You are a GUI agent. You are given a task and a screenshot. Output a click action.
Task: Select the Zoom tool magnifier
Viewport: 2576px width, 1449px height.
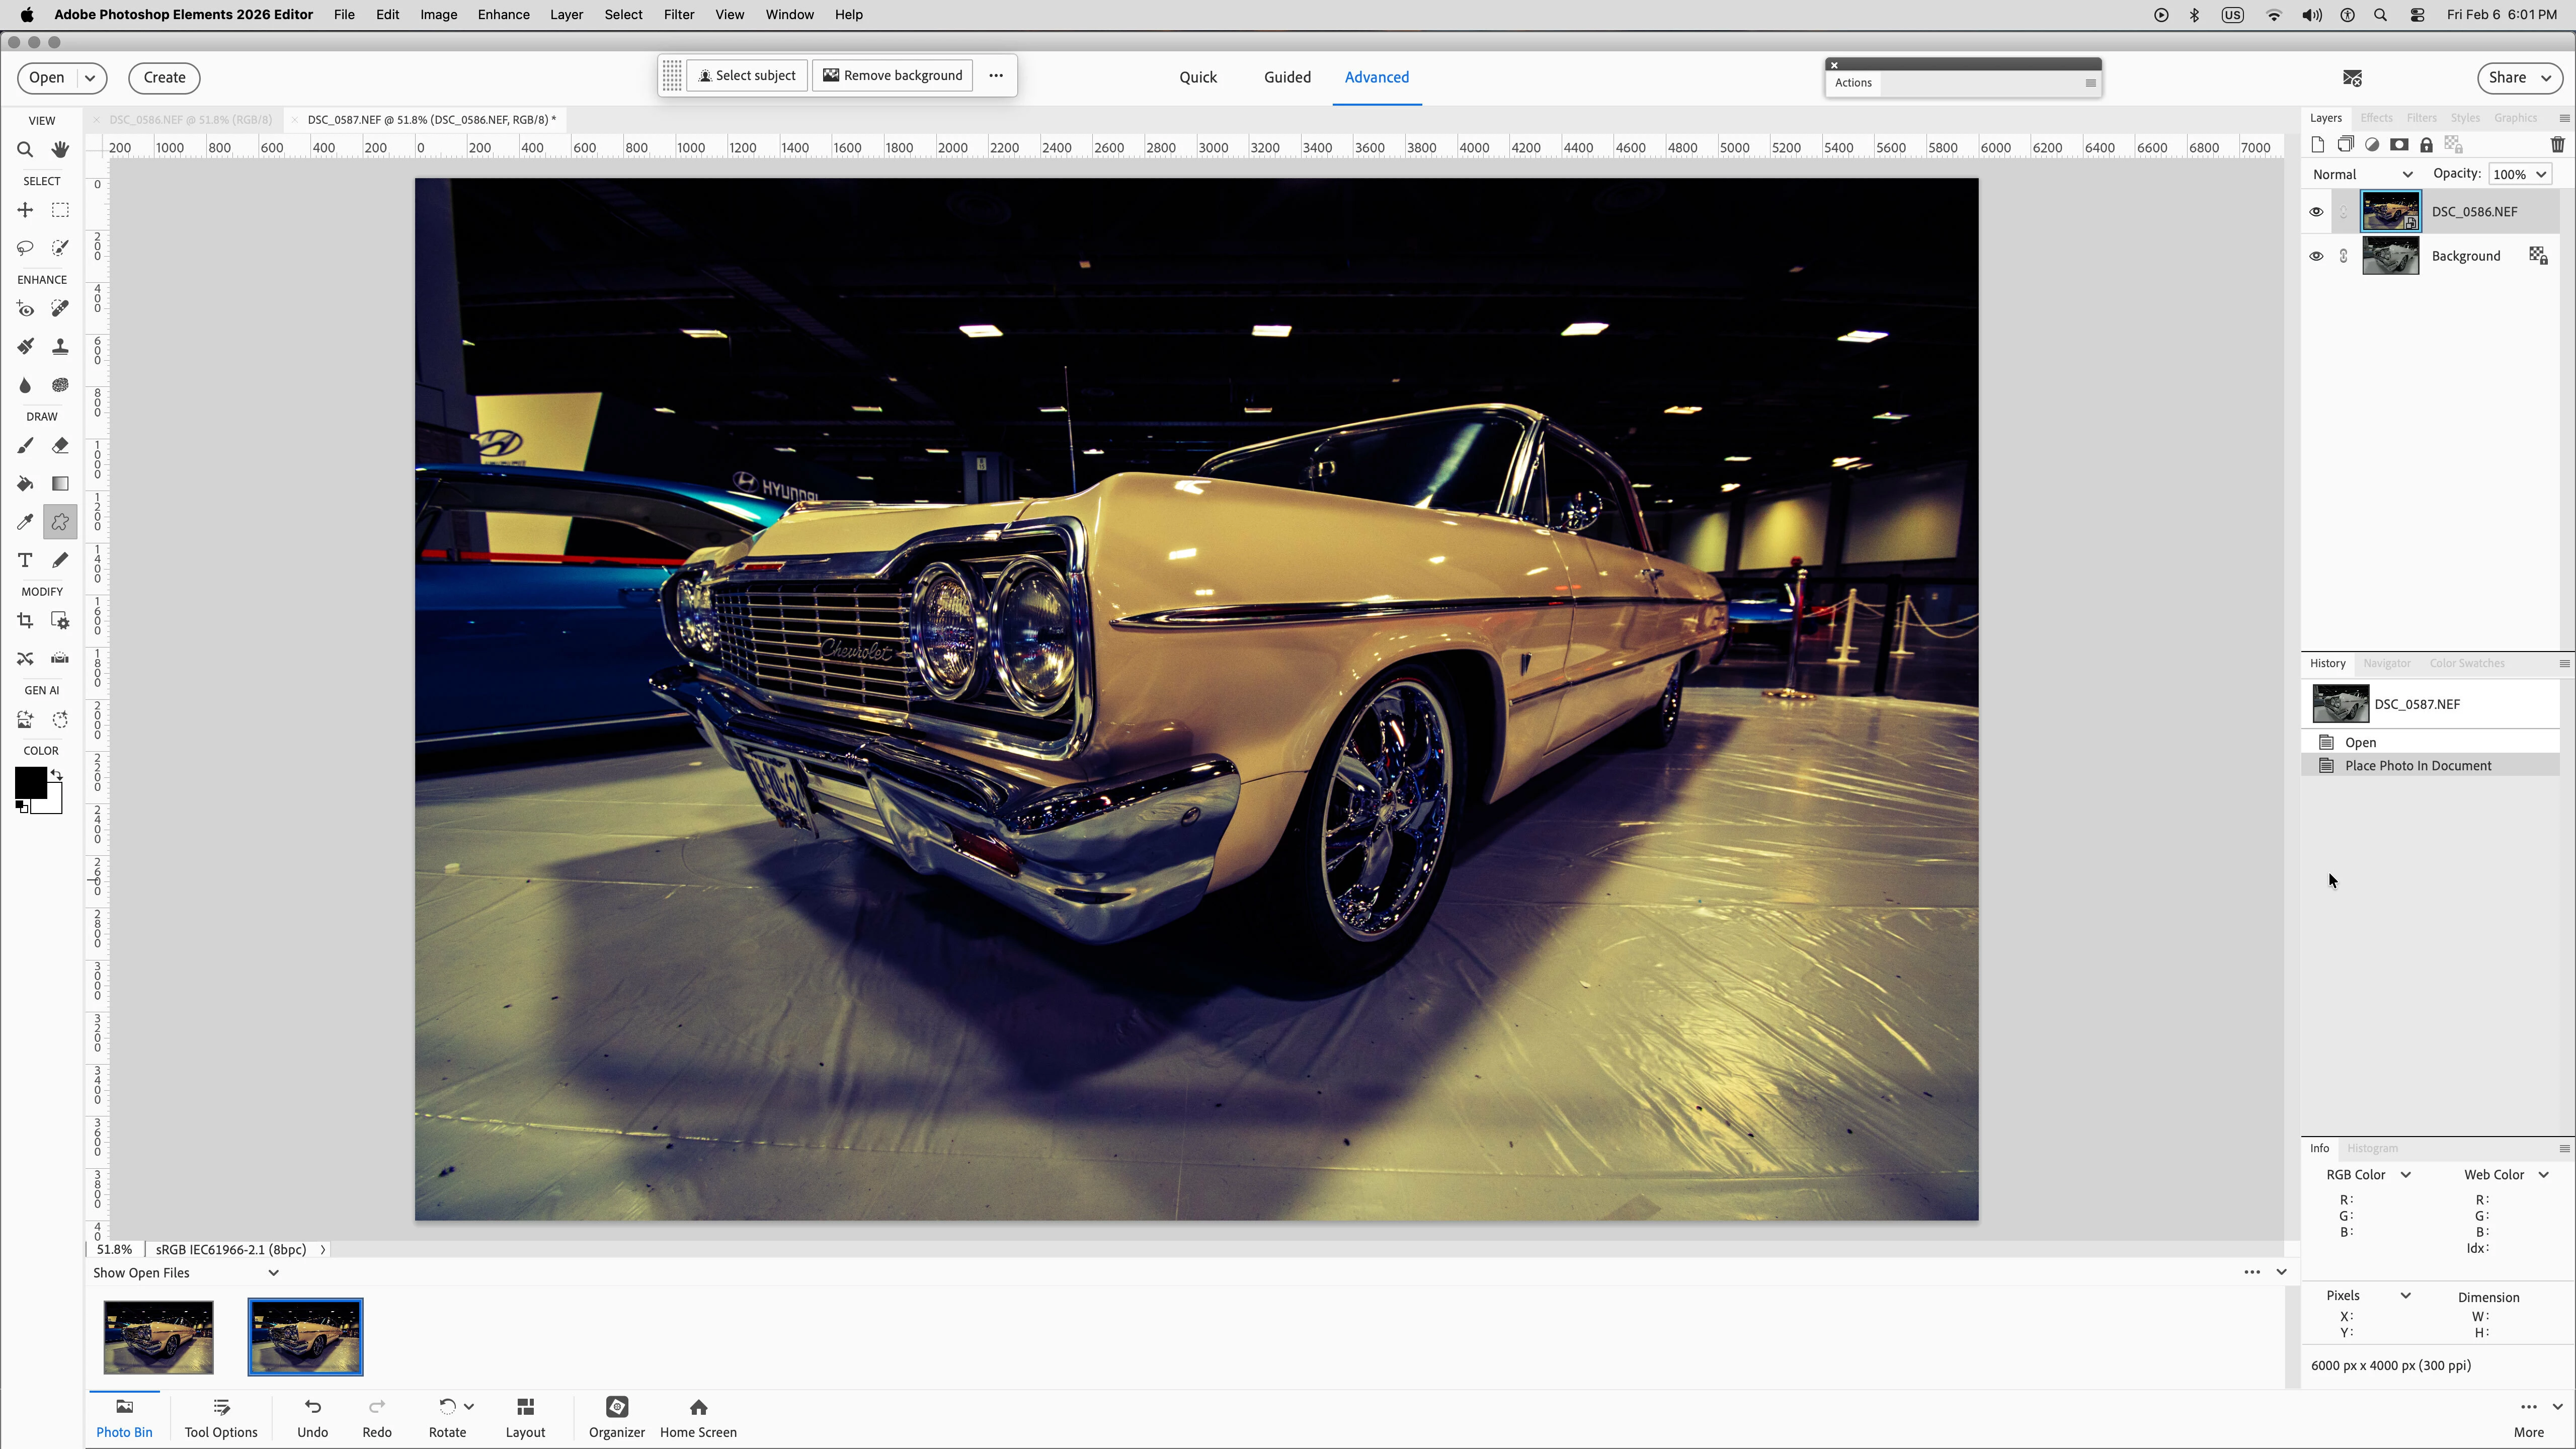pyautogui.click(x=25, y=150)
